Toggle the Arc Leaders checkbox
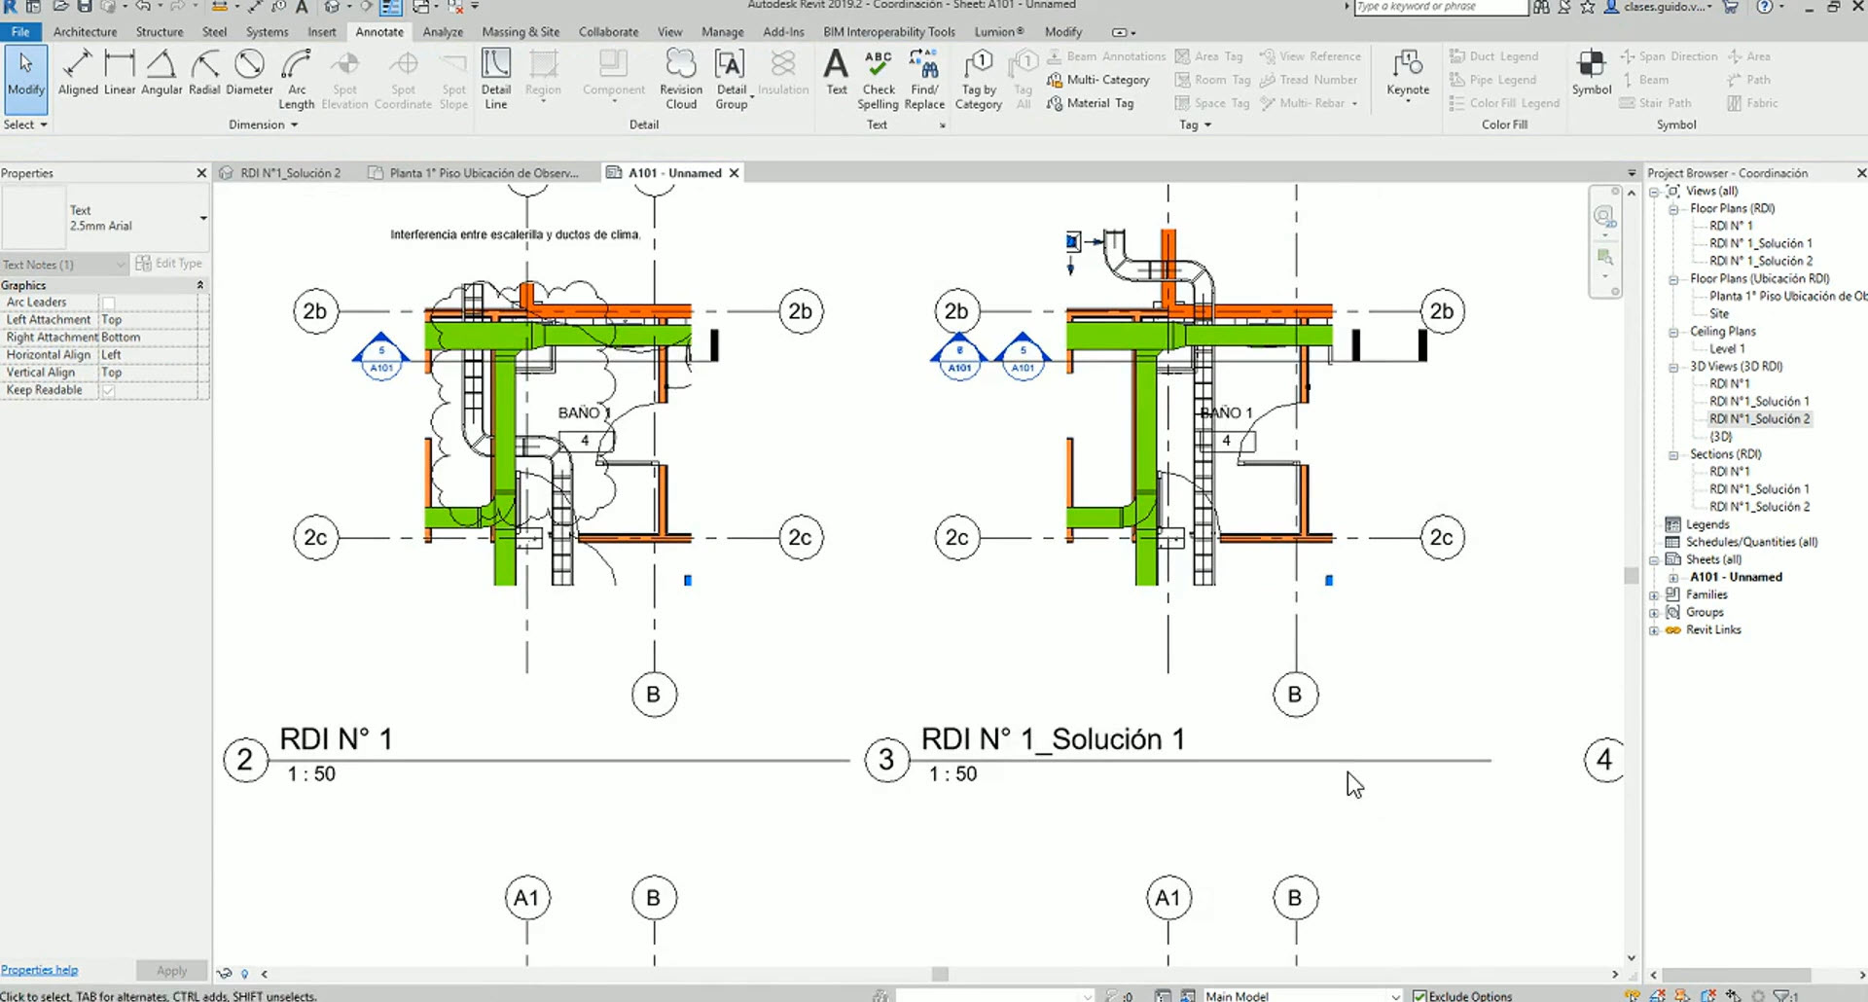1868x1002 pixels. [109, 303]
